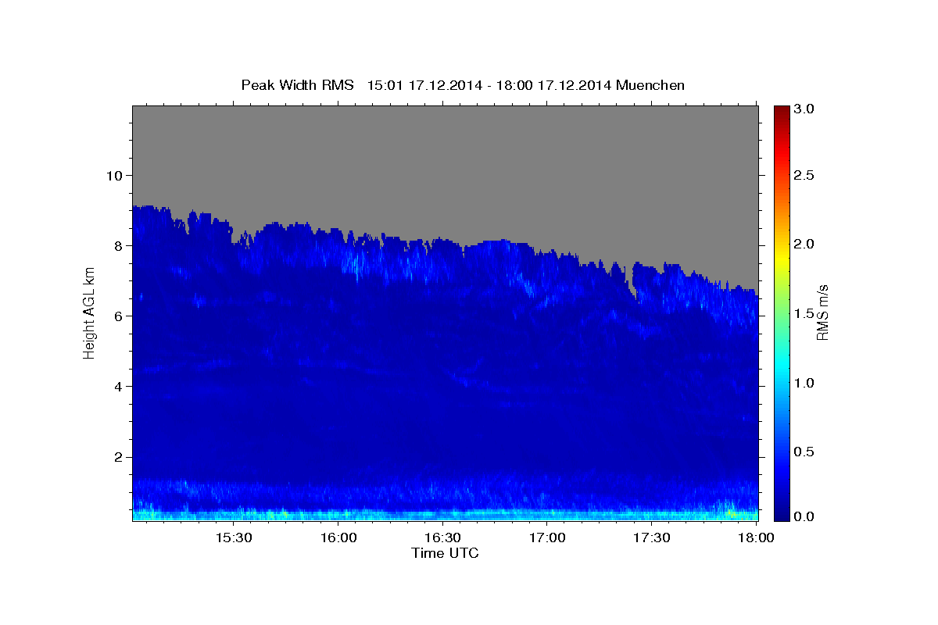Image resolution: width=938 pixels, height=625 pixels.
Task: Click the colorbar value 2.0
Action: pyautogui.click(x=805, y=244)
